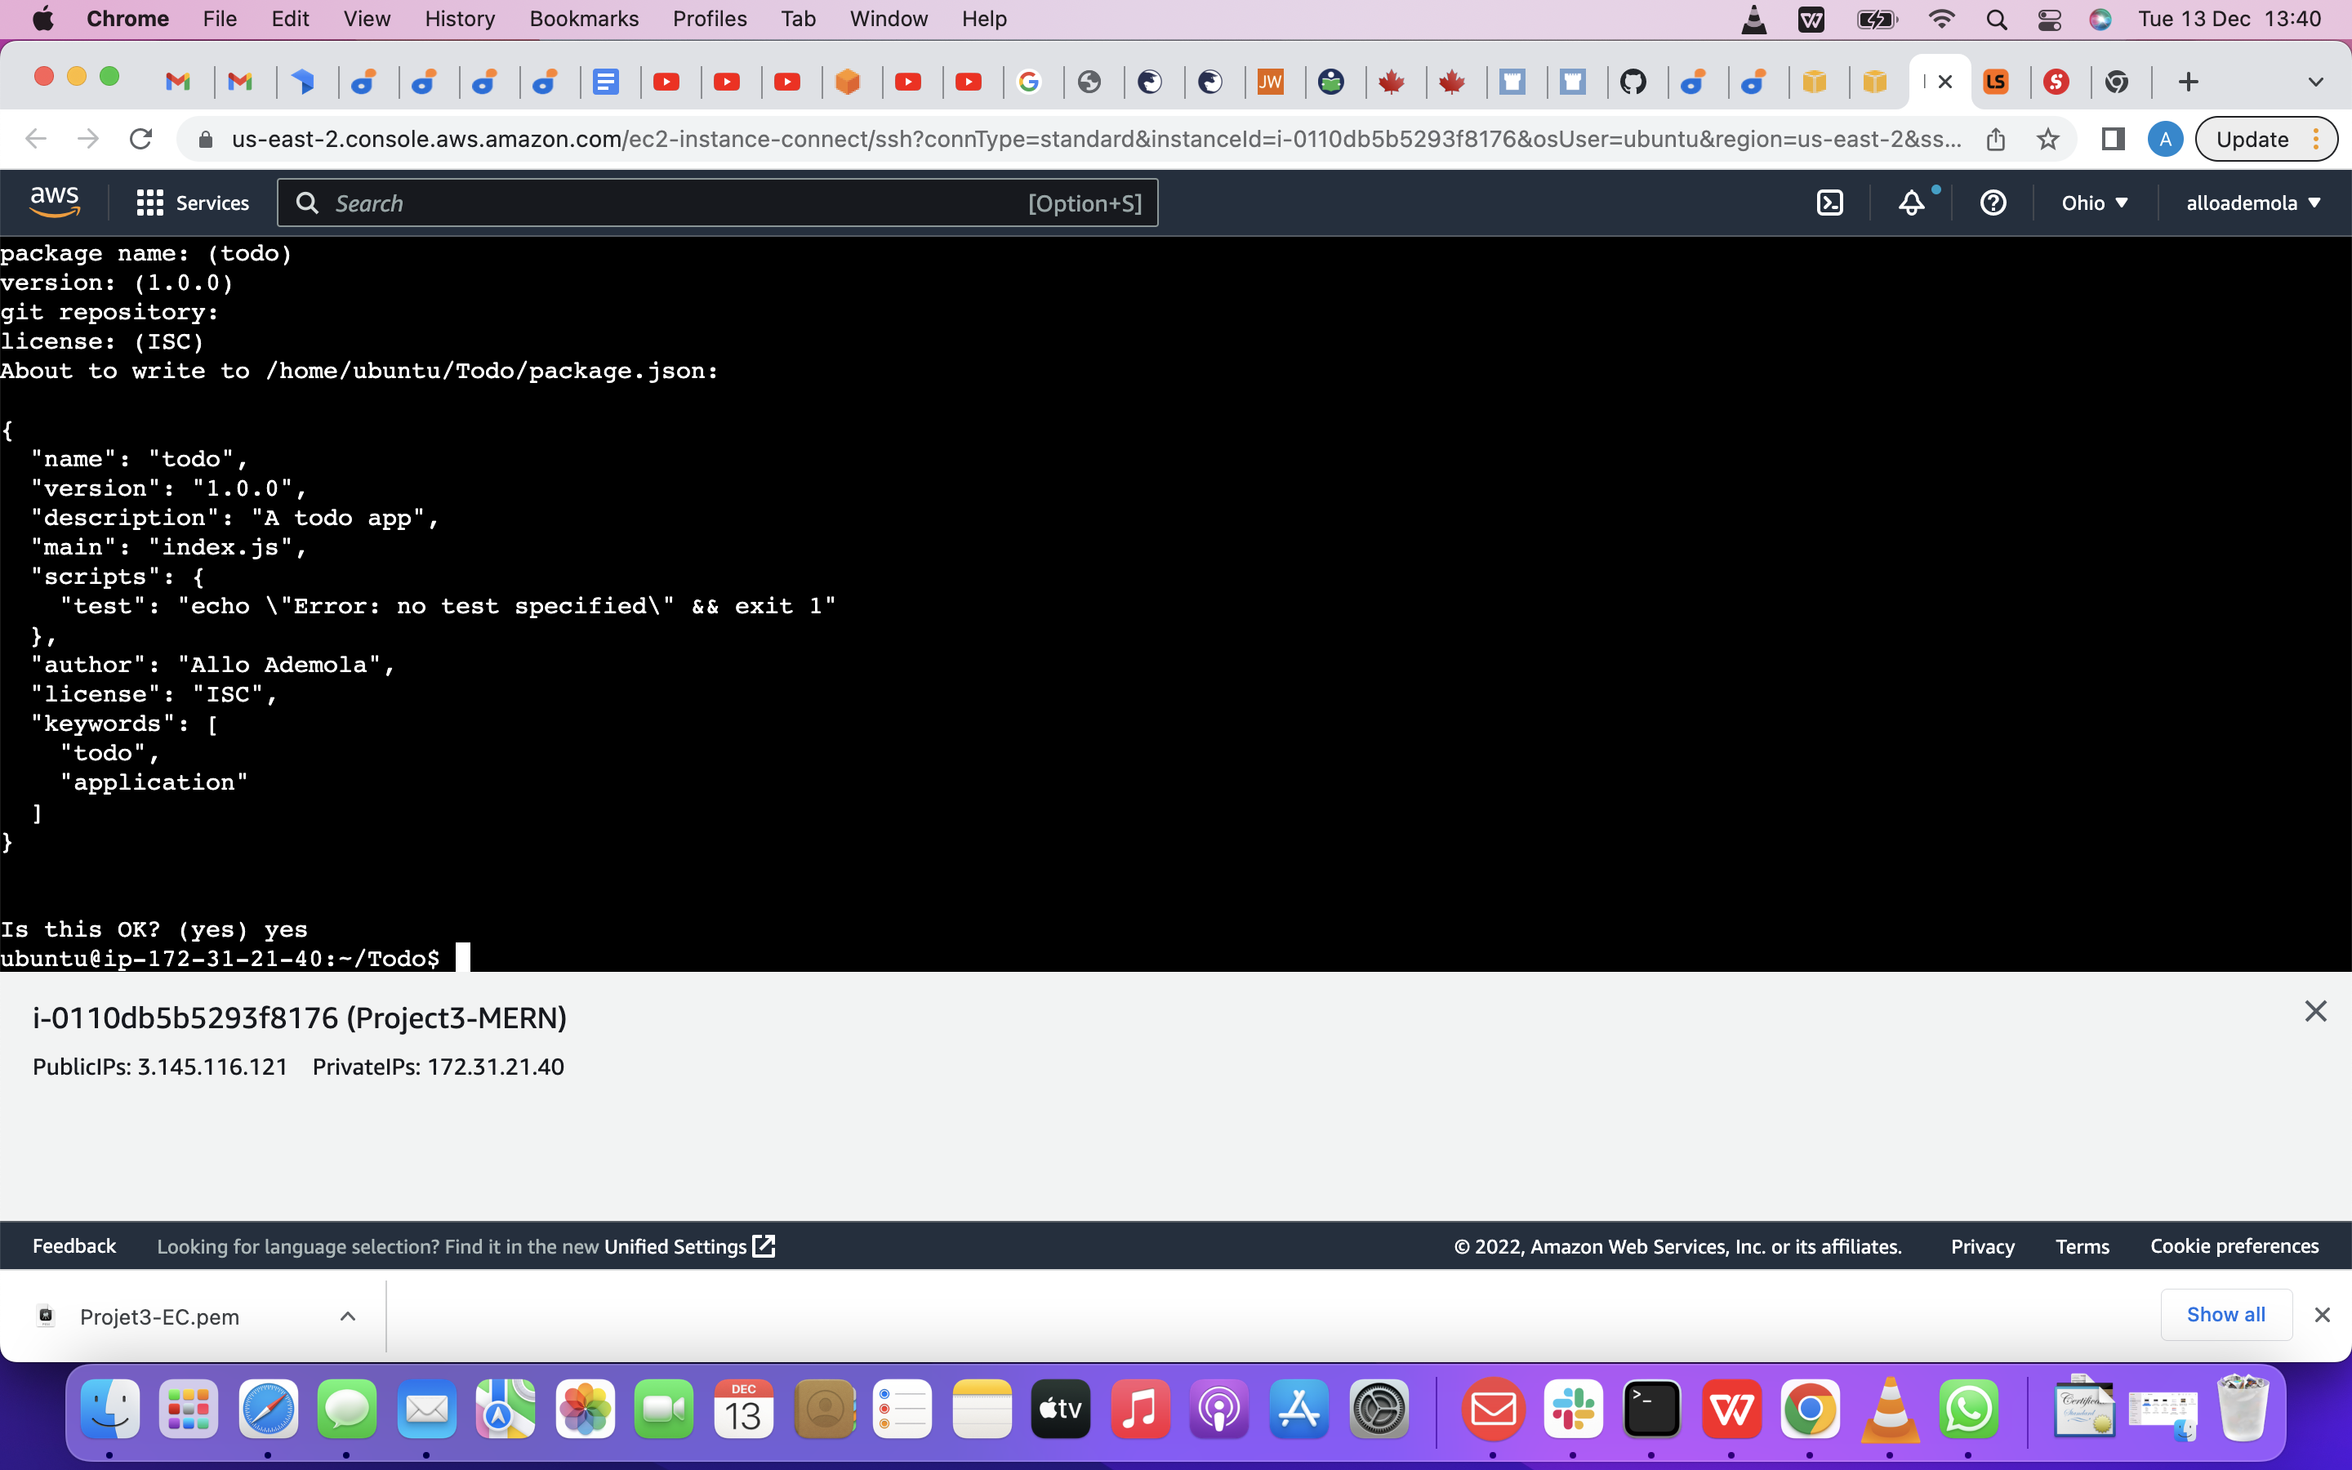Open the Unified Settings link
The height and width of the screenshot is (1470, 2352).
pyautogui.click(x=677, y=1245)
